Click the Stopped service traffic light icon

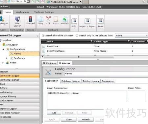[x=30, y=19]
